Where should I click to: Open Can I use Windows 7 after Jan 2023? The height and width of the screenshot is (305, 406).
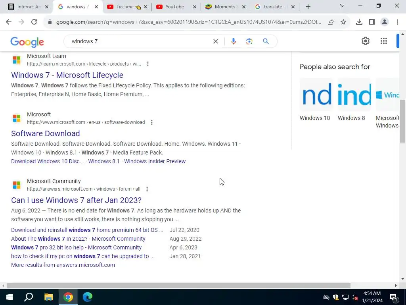76,200
